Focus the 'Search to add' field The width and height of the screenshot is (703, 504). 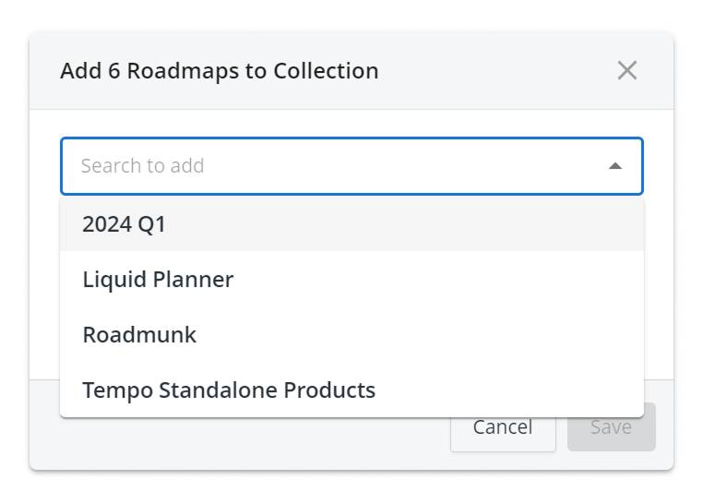332,166
